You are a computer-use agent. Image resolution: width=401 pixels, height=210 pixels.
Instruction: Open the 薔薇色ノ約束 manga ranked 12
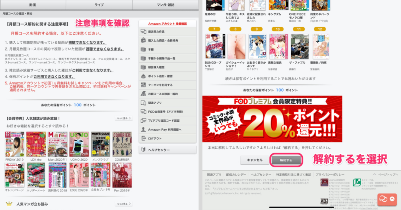(x=321, y=46)
